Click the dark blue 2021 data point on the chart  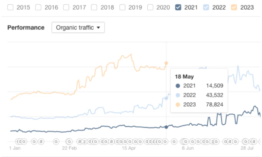pos(166,127)
